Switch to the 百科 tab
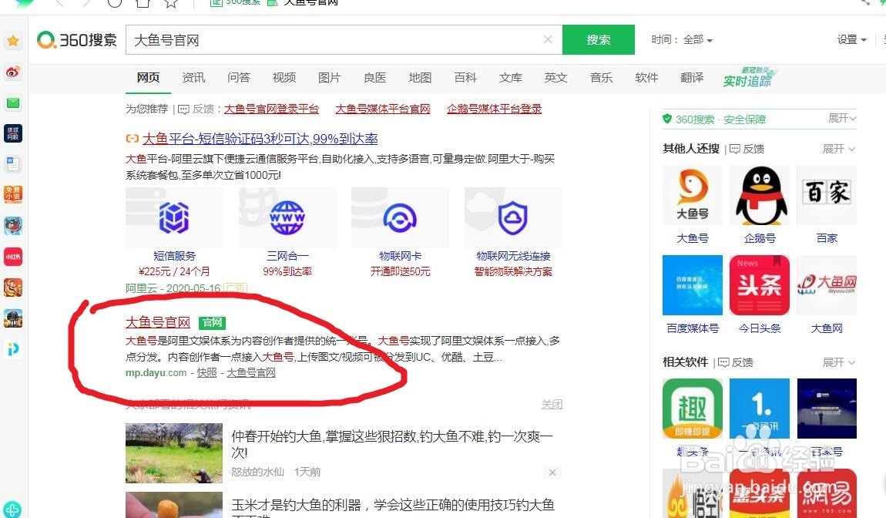The width and height of the screenshot is (886, 518). (465, 78)
